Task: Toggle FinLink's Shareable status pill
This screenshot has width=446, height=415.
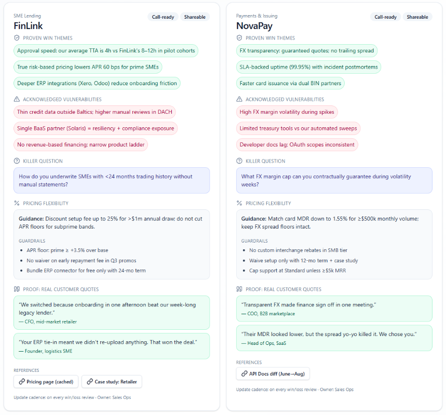Action: pyautogui.click(x=195, y=17)
